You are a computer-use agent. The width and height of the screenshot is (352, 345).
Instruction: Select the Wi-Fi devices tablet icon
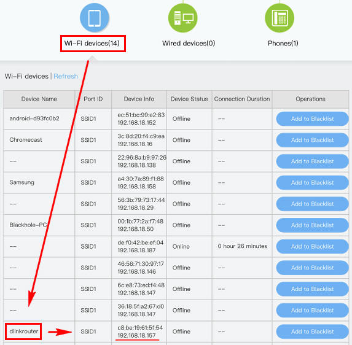[x=95, y=18]
